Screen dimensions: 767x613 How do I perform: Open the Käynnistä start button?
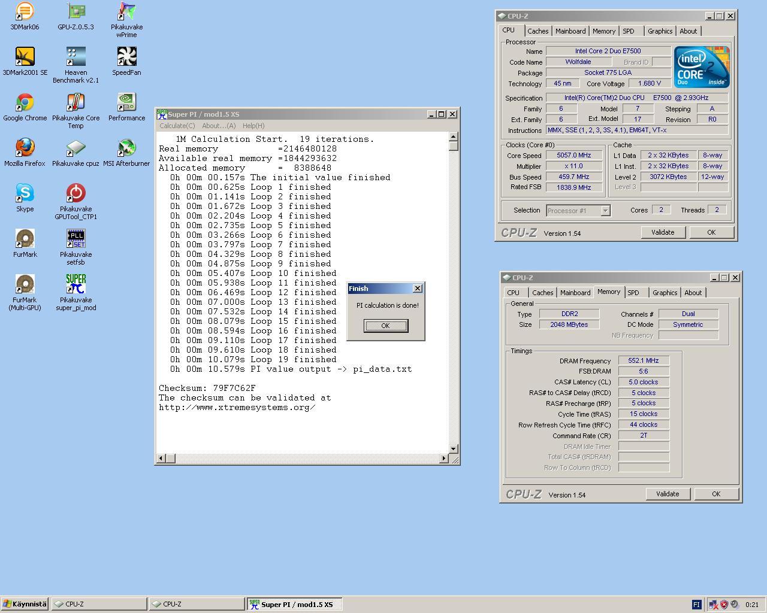25,604
